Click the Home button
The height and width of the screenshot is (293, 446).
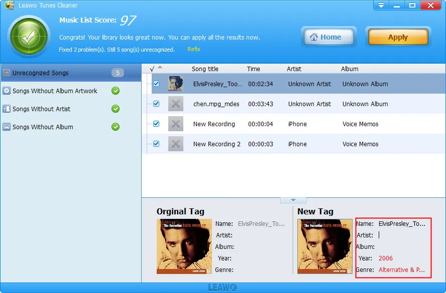coord(329,37)
